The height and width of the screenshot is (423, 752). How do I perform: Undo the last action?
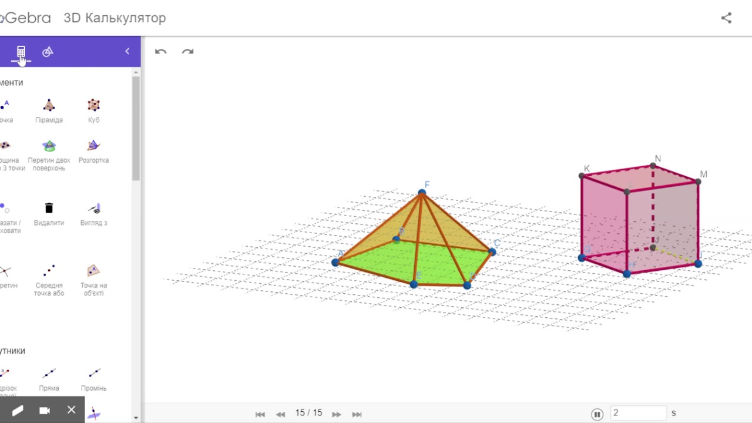click(160, 52)
